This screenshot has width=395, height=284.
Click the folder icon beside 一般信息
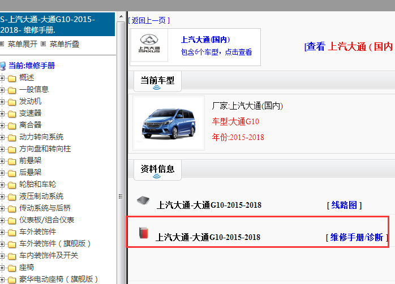point(11,90)
